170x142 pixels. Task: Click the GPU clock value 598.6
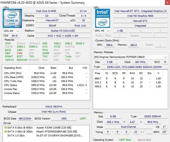(x=109, y=45)
